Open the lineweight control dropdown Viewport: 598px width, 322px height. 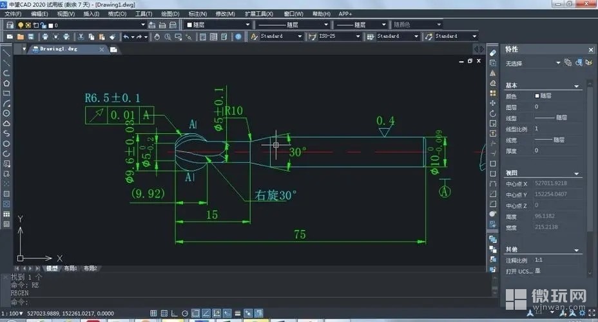tap(384, 24)
